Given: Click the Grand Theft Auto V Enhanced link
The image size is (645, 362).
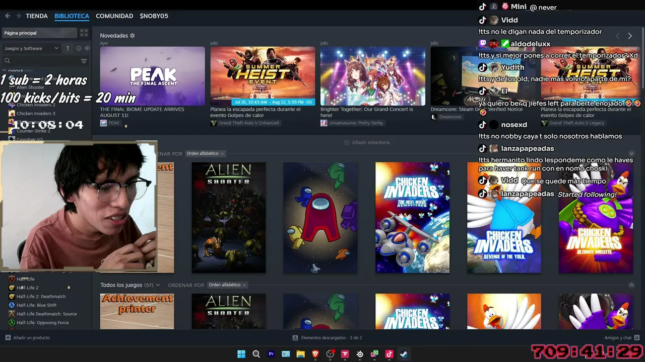Looking at the screenshot, I should point(244,123).
